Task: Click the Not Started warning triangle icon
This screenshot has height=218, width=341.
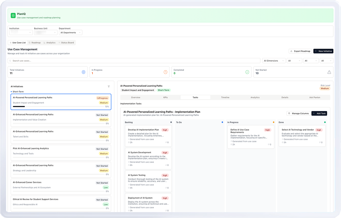Action: (329, 72)
